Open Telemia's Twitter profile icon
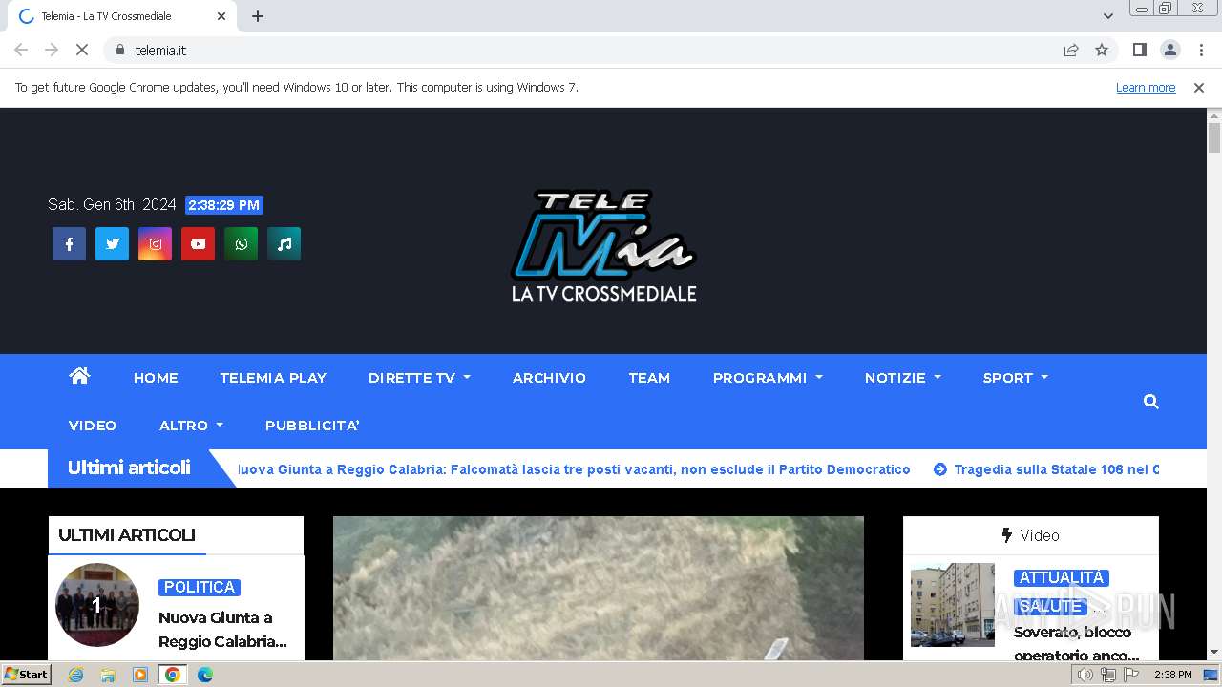This screenshot has width=1222, height=687. (x=112, y=244)
